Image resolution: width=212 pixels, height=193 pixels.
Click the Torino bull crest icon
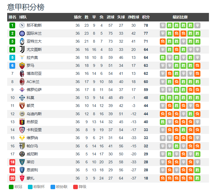click(x=22, y=106)
